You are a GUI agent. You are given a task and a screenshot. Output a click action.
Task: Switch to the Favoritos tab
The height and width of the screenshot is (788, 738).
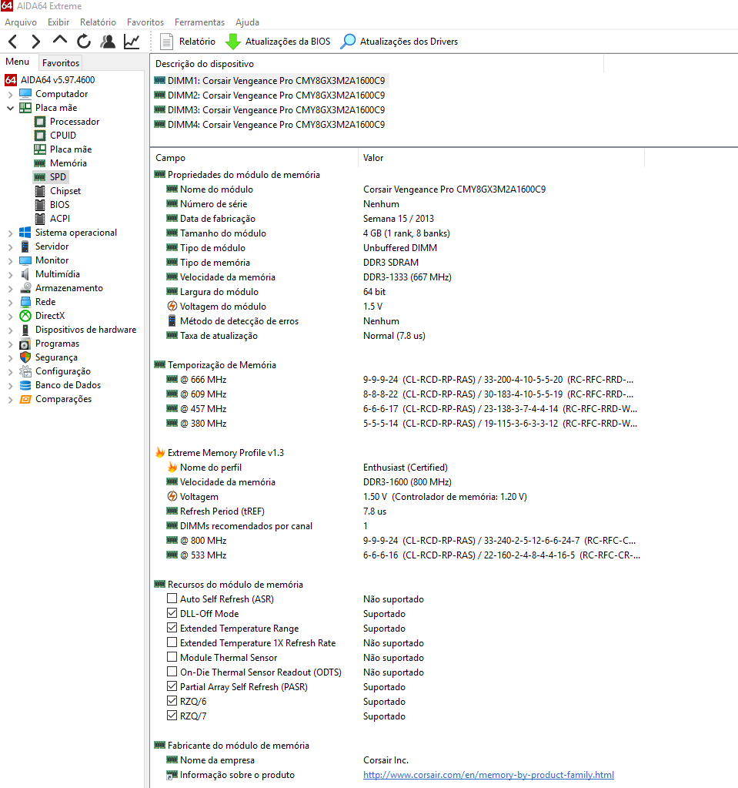tap(60, 63)
